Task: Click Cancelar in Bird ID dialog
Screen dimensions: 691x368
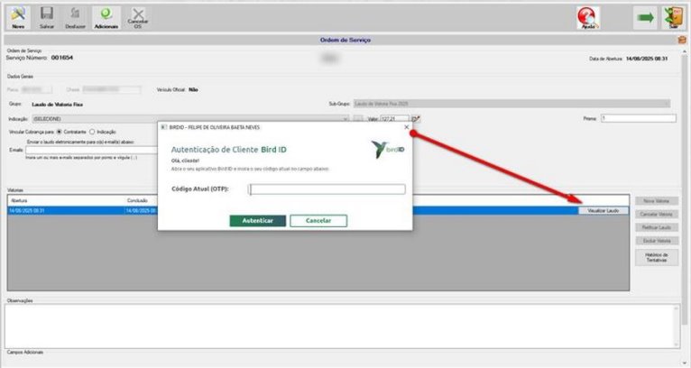Action: click(x=318, y=220)
